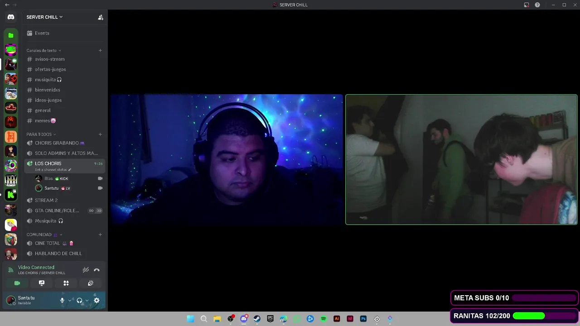The height and width of the screenshot is (326, 580).
Task: Open user settings gear
Action: click(x=97, y=300)
